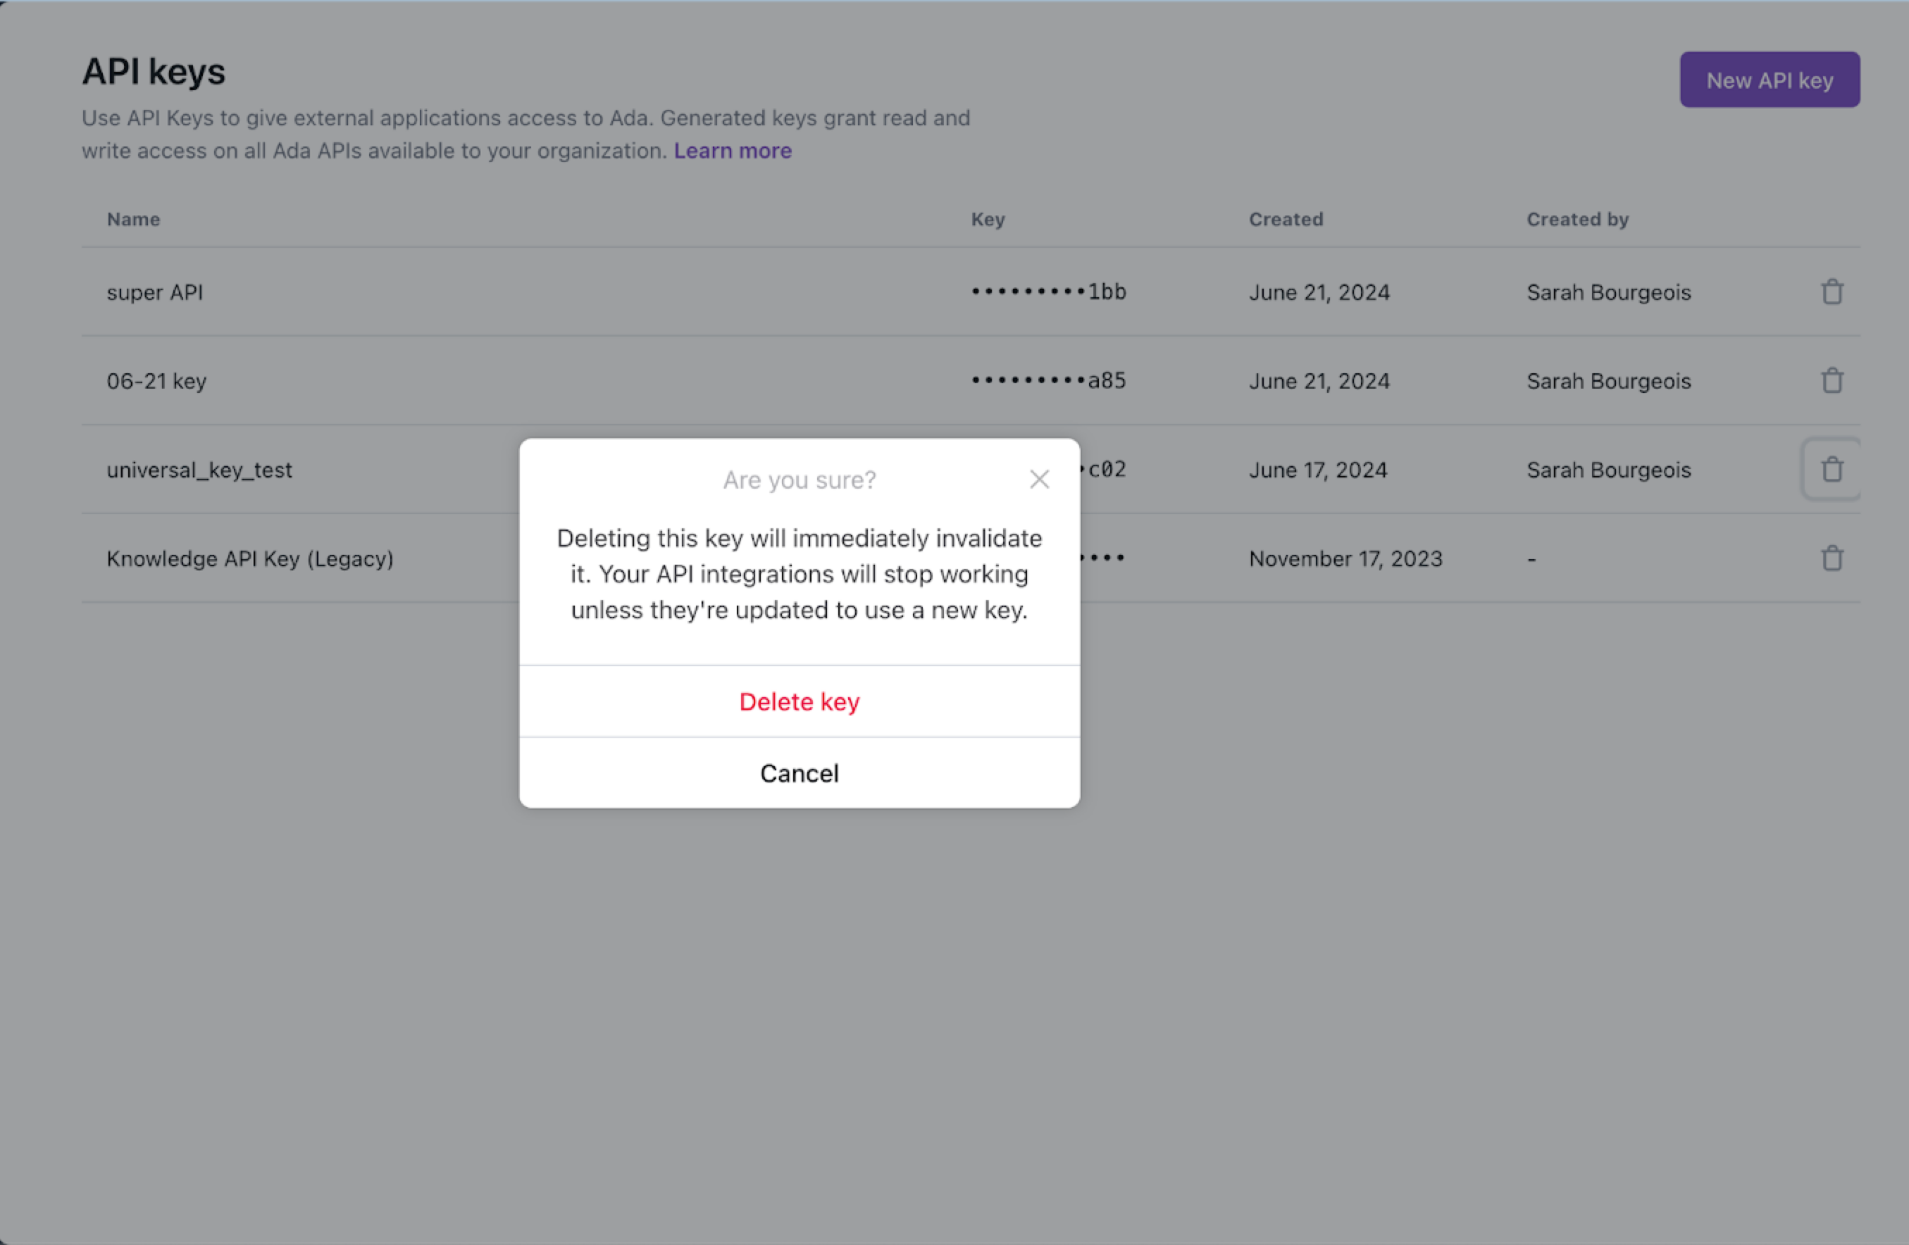Click the Created column header
The width and height of the screenshot is (1909, 1245).
1285,220
